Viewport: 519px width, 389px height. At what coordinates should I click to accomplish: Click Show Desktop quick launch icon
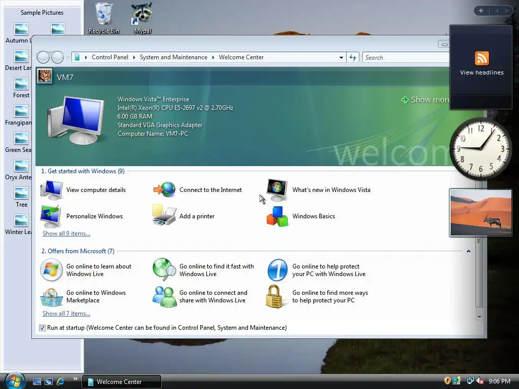[x=36, y=381]
